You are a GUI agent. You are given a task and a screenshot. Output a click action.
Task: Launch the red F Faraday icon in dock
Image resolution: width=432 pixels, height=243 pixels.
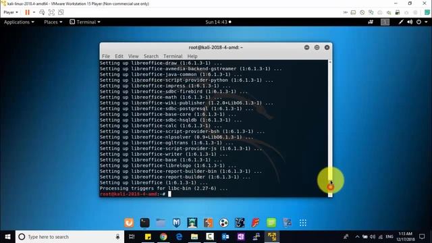(x=255, y=223)
